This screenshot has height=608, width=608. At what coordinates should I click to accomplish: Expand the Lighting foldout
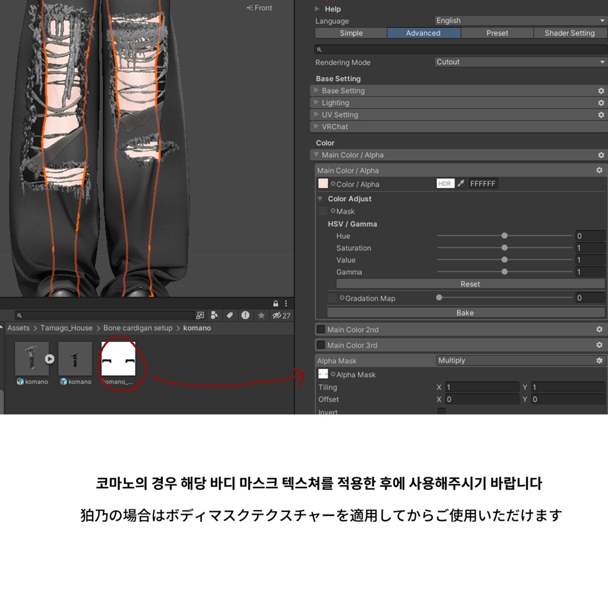point(316,102)
